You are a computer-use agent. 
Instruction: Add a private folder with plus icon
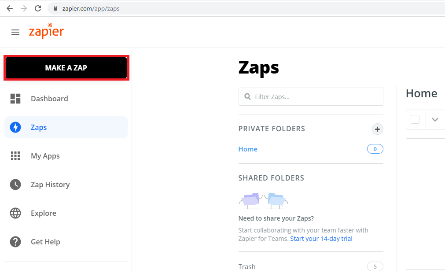(x=378, y=129)
